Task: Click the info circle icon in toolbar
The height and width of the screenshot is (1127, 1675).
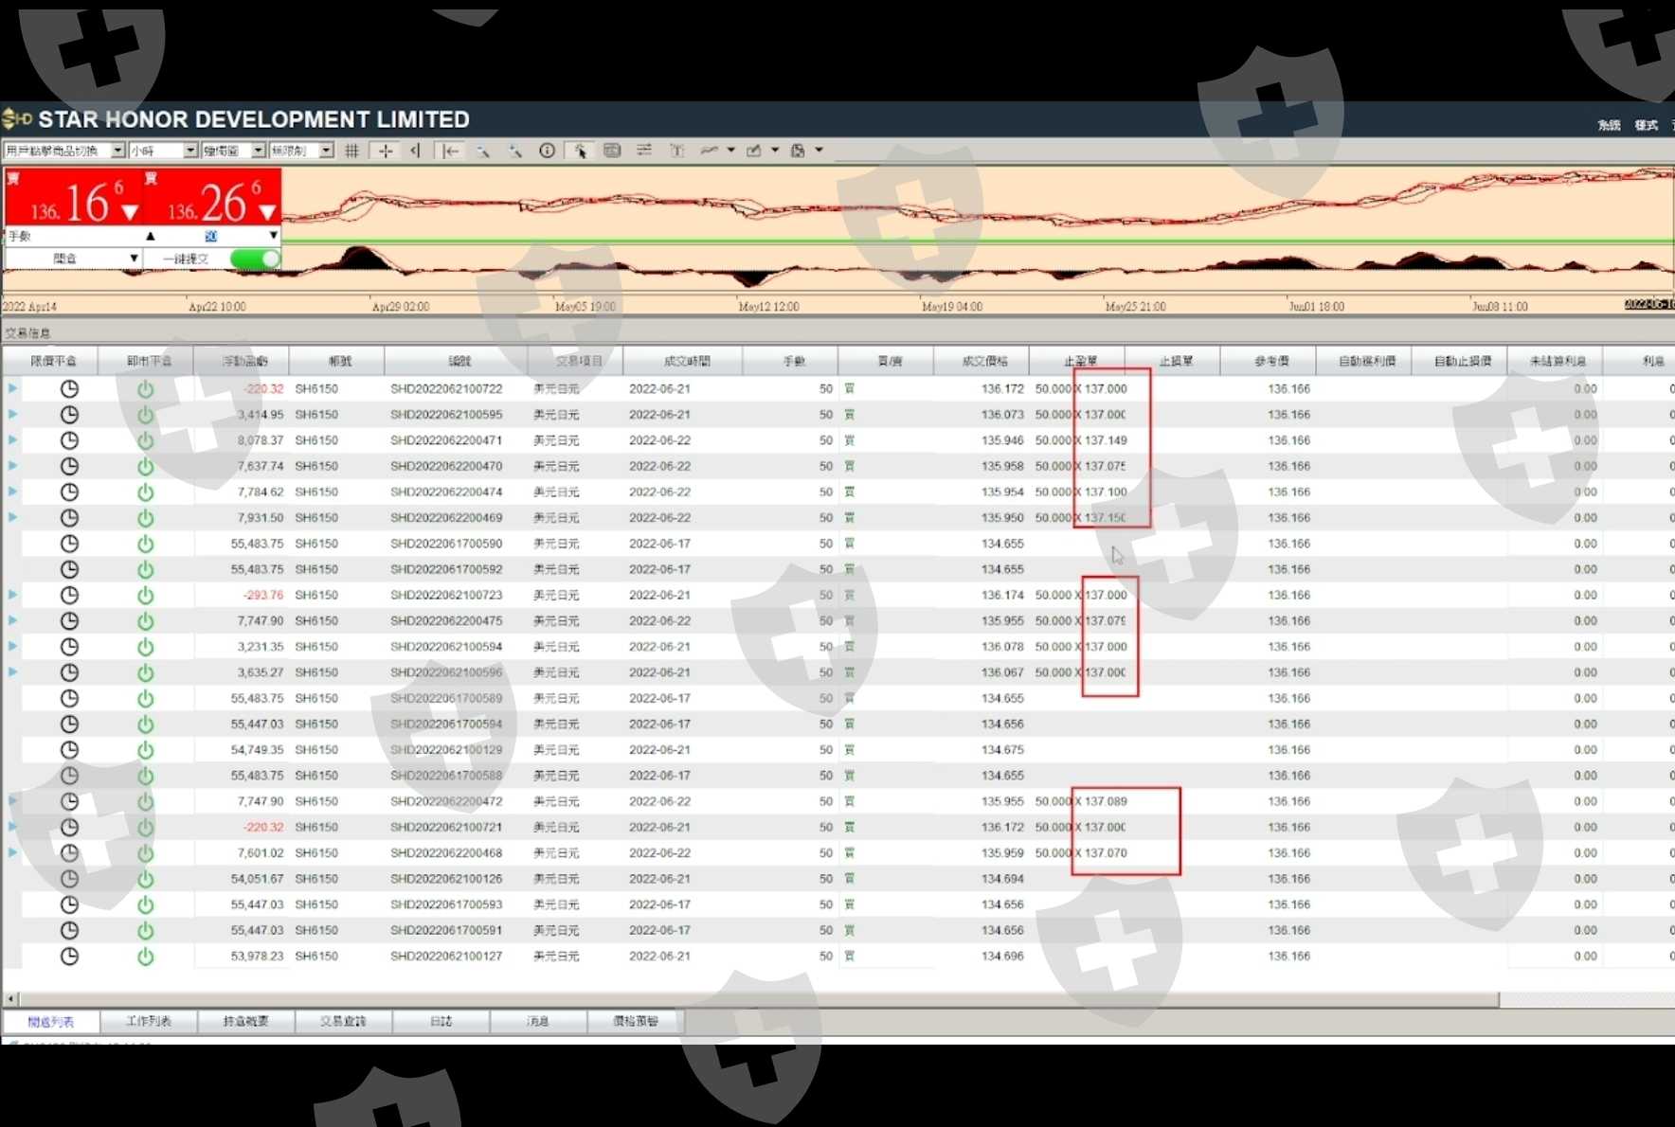Action: 547,151
